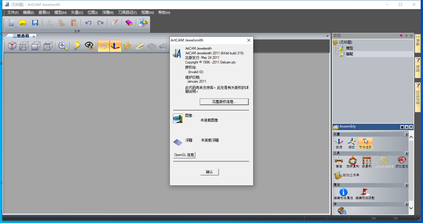
Task: Click the OpenGL 信息 button
Action: click(x=184, y=155)
